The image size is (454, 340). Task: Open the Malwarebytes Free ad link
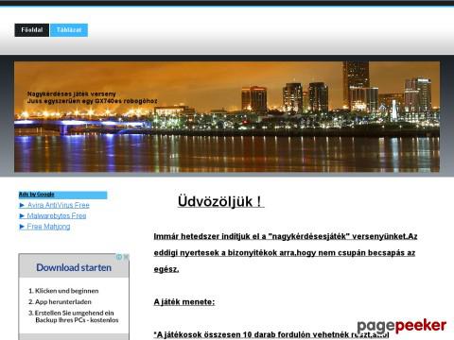pos(57,216)
